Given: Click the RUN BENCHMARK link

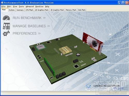Looking at the screenshot, I should [29, 18].
